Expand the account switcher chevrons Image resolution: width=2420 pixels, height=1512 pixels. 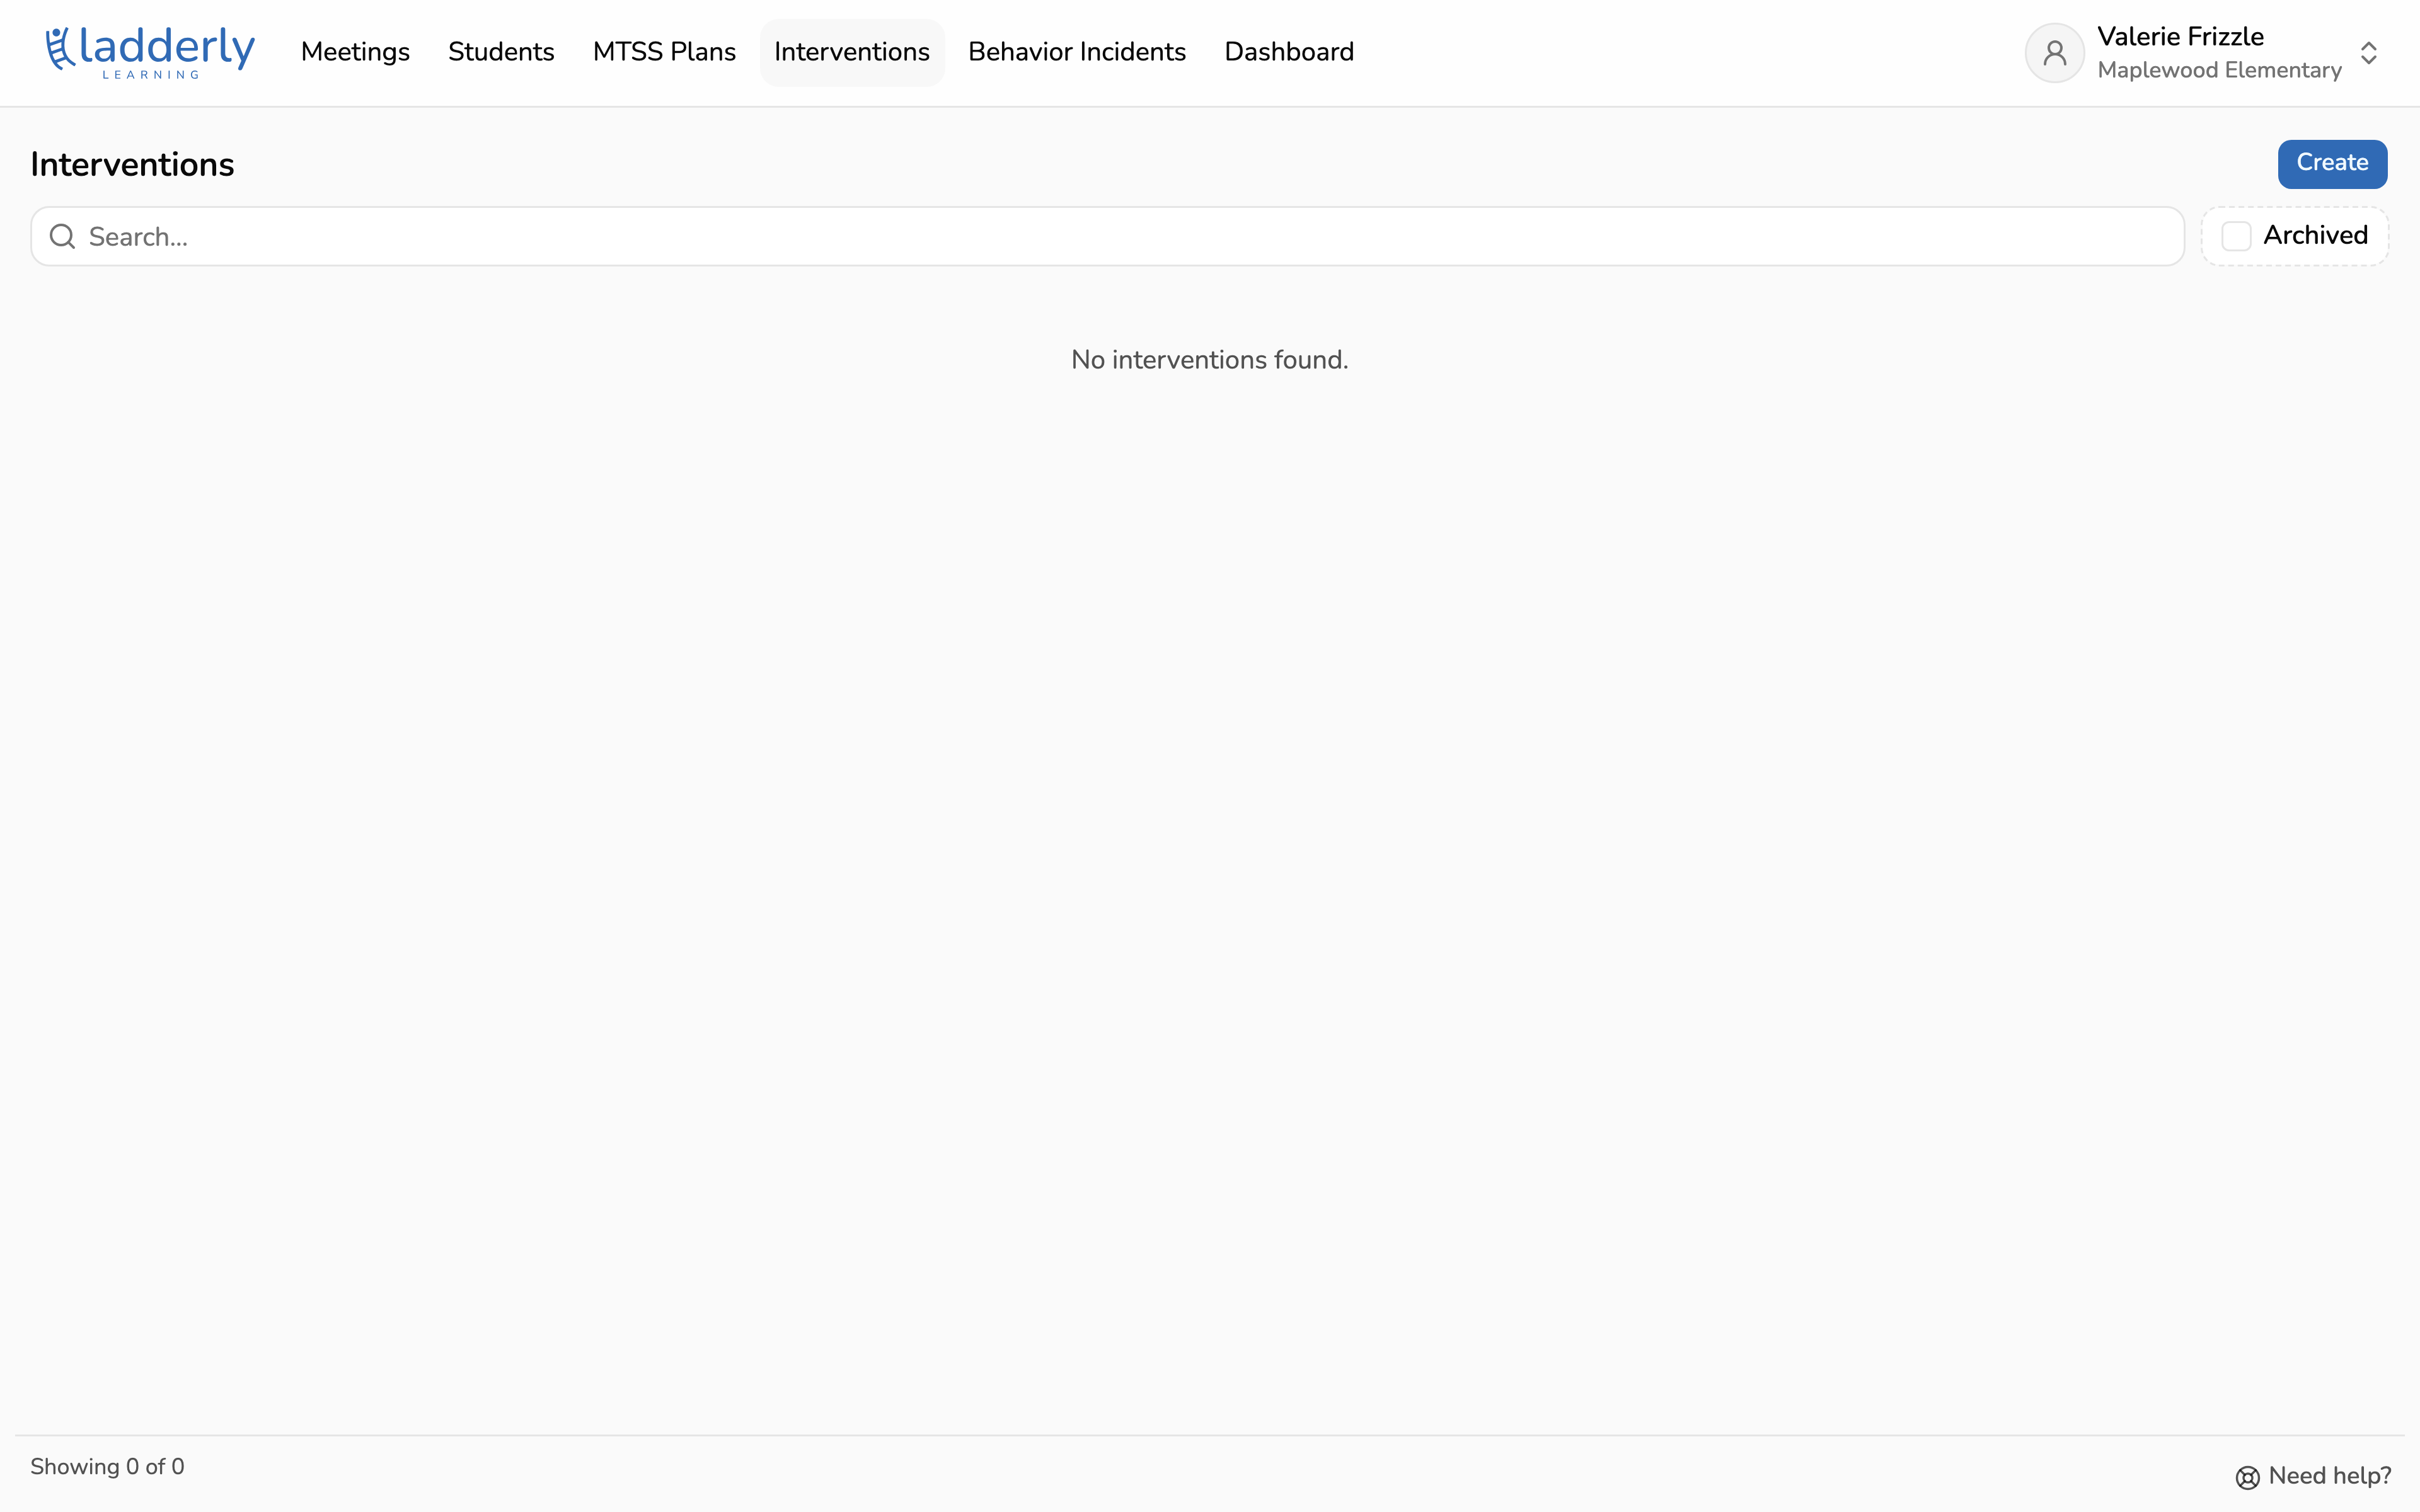pyautogui.click(x=2368, y=52)
